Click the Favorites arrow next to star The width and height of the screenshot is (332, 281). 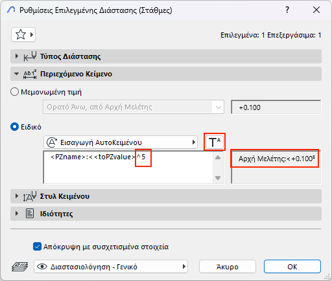[32, 34]
